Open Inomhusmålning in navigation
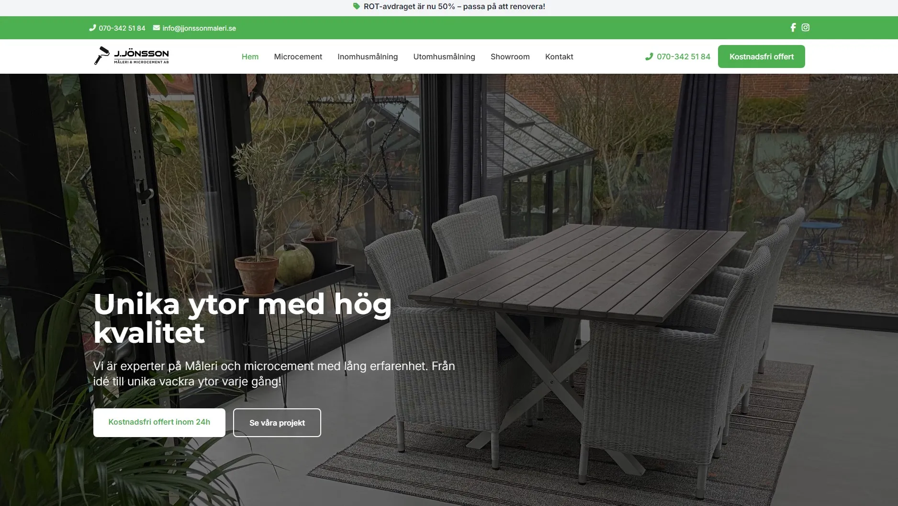Image resolution: width=898 pixels, height=506 pixels. (x=368, y=56)
